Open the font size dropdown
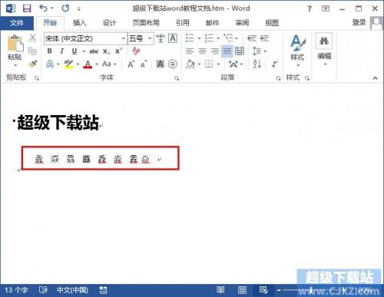This screenshot has height=297, width=384. click(x=150, y=38)
